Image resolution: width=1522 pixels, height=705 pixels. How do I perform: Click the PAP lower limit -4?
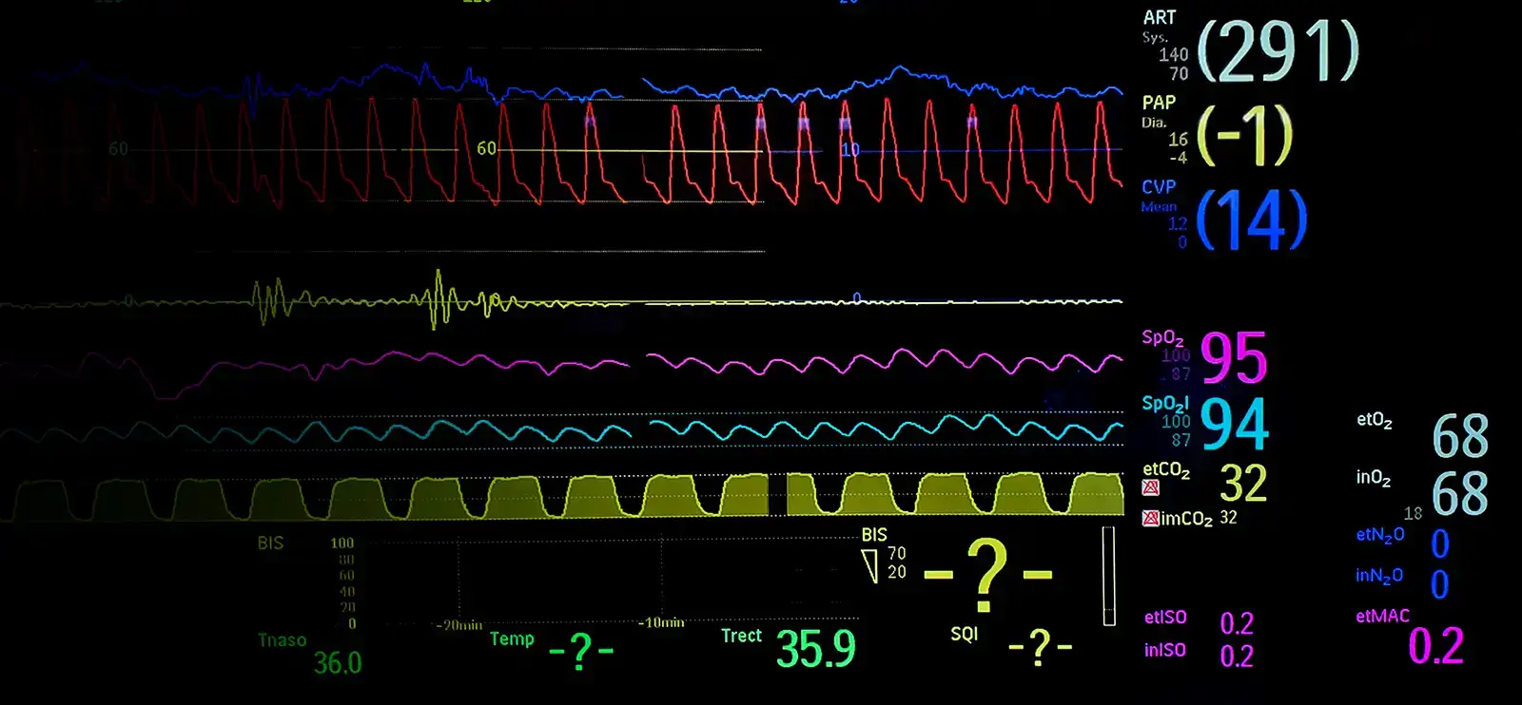coord(1178,158)
